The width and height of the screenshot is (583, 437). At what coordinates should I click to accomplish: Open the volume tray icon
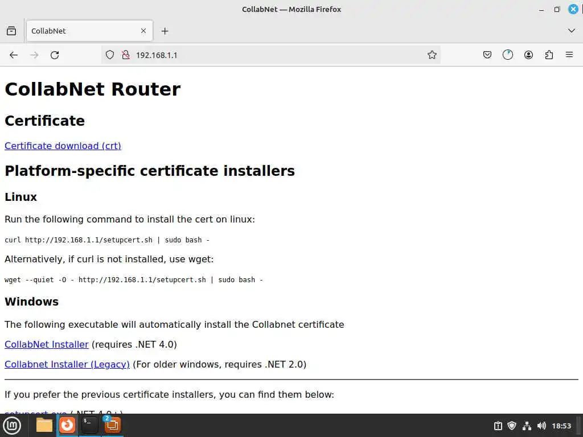click(541, 426)
